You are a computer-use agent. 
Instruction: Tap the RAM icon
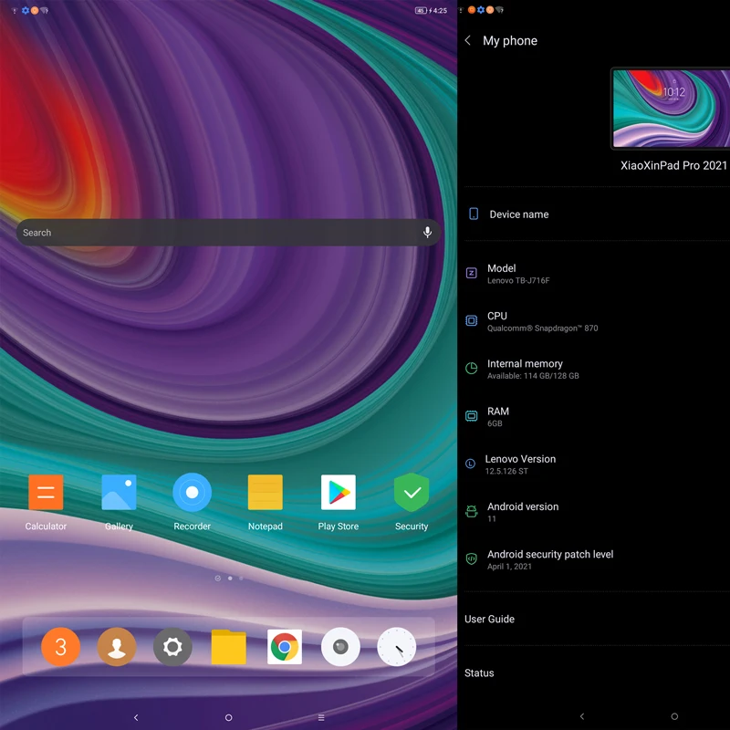[x=471, y=416]
